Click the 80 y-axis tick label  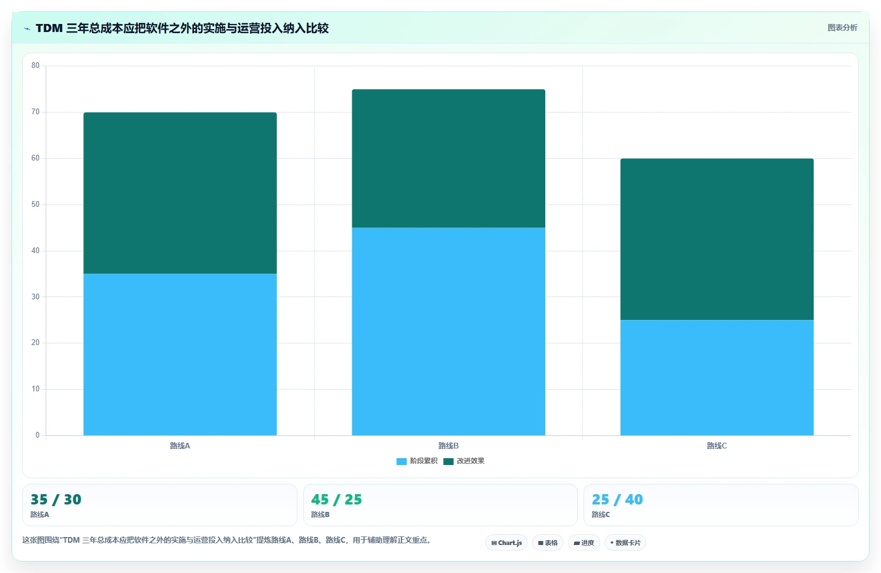click(x=35, y=66)
